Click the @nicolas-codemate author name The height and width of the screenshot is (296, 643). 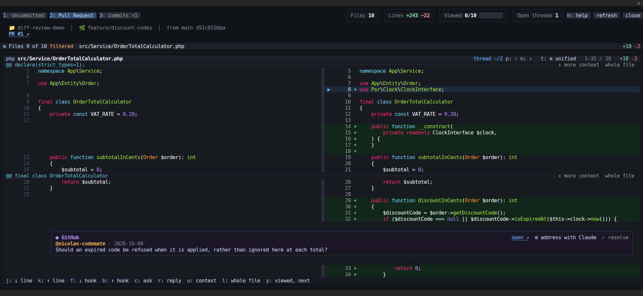coord(80,244)
